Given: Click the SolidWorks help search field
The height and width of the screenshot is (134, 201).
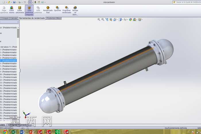Looking at the screenshot, I should (187, 2).
